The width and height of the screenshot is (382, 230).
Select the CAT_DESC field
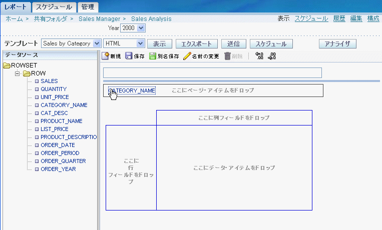[55, 113]
